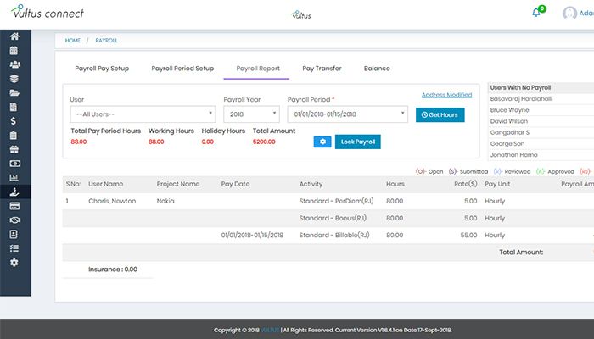594x339 pixels.
Task: Follow the Address Modified link
Action: pos(446,95)
